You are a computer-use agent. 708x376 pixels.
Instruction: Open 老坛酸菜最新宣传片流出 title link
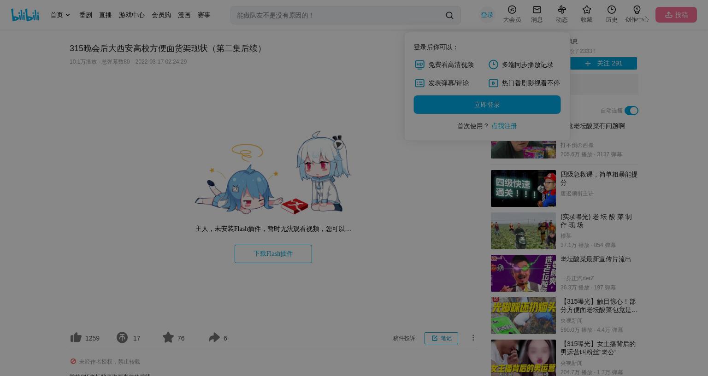[596, 259]
